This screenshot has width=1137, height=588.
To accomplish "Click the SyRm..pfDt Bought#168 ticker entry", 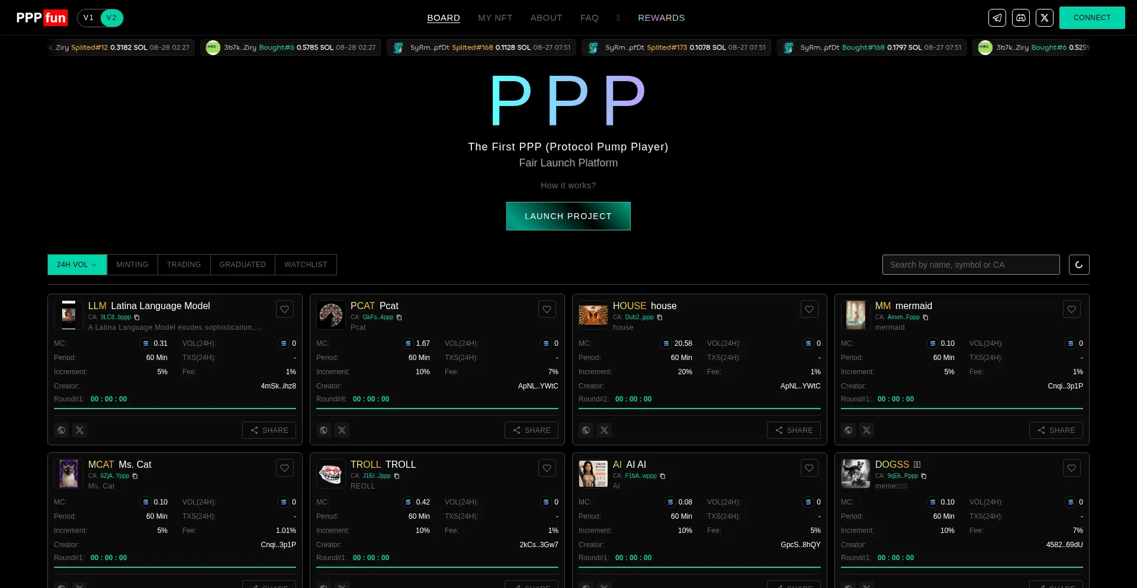I will pyautogui.click(x=872, y=47).
